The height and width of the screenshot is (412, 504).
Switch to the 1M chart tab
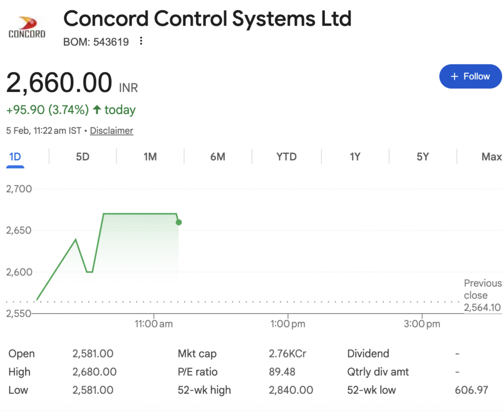click(150, 157)
